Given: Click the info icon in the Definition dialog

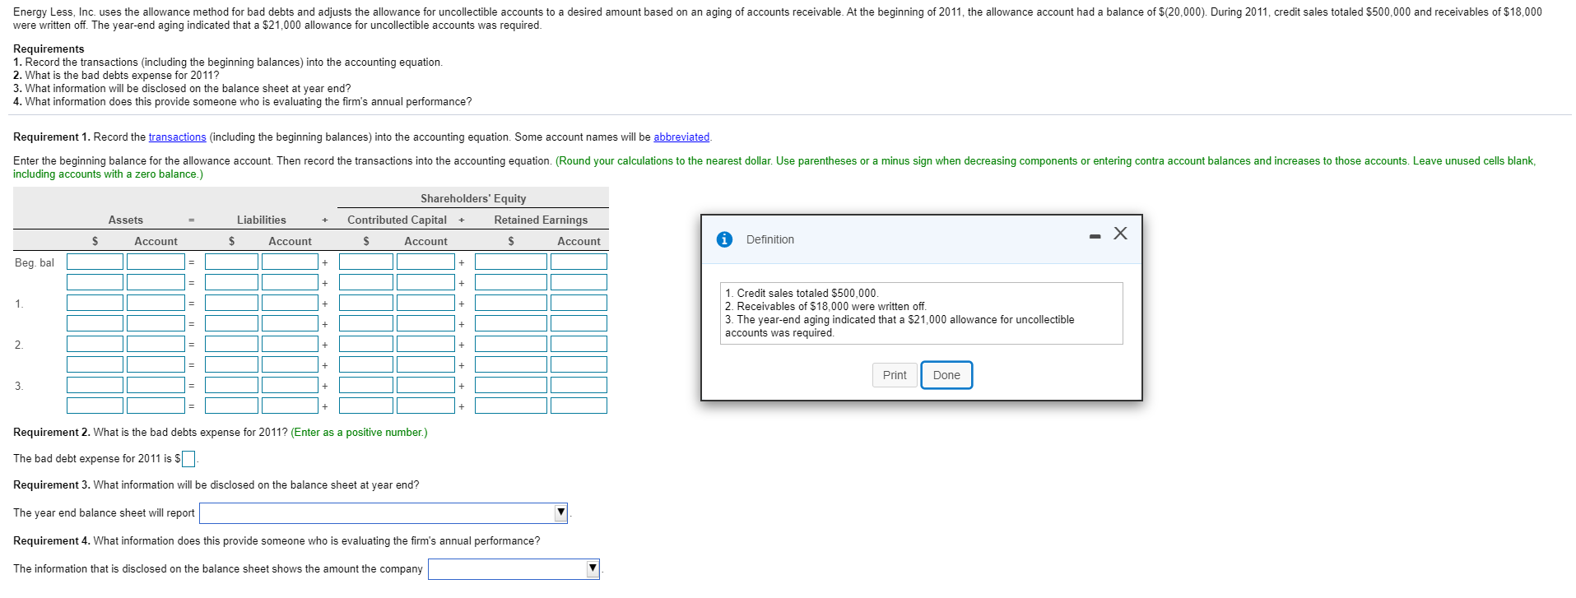Looking at the screenshot, I should [x=724, y=239].
